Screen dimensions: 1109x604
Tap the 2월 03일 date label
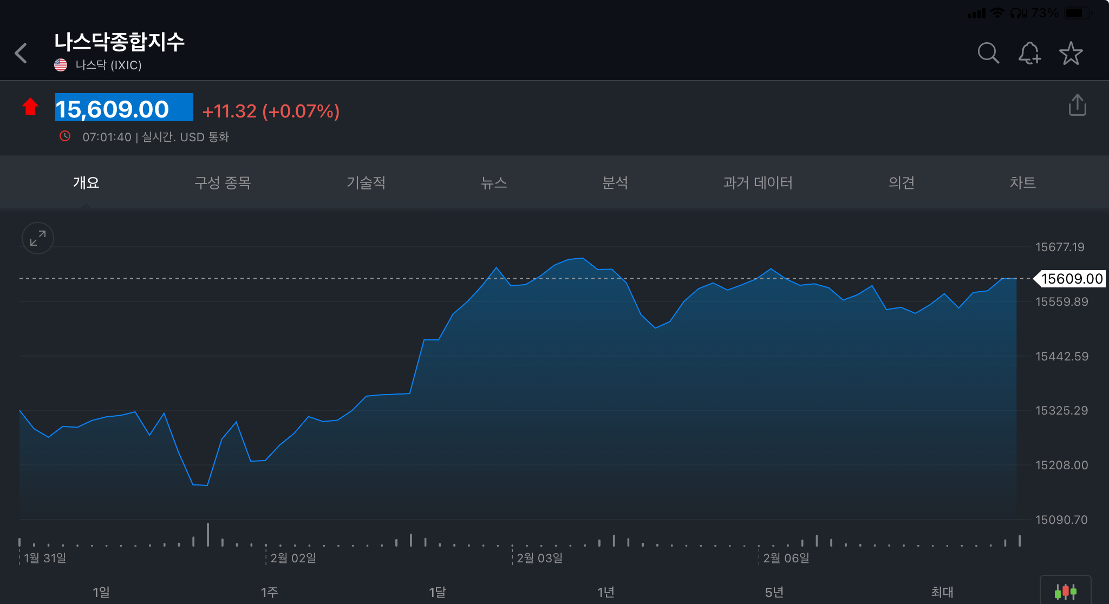coord(539,557)
